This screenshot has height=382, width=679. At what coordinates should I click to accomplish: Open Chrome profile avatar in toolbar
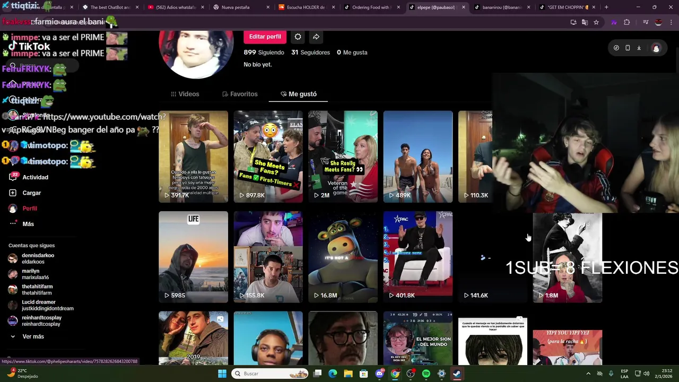(x=658, y=22)
